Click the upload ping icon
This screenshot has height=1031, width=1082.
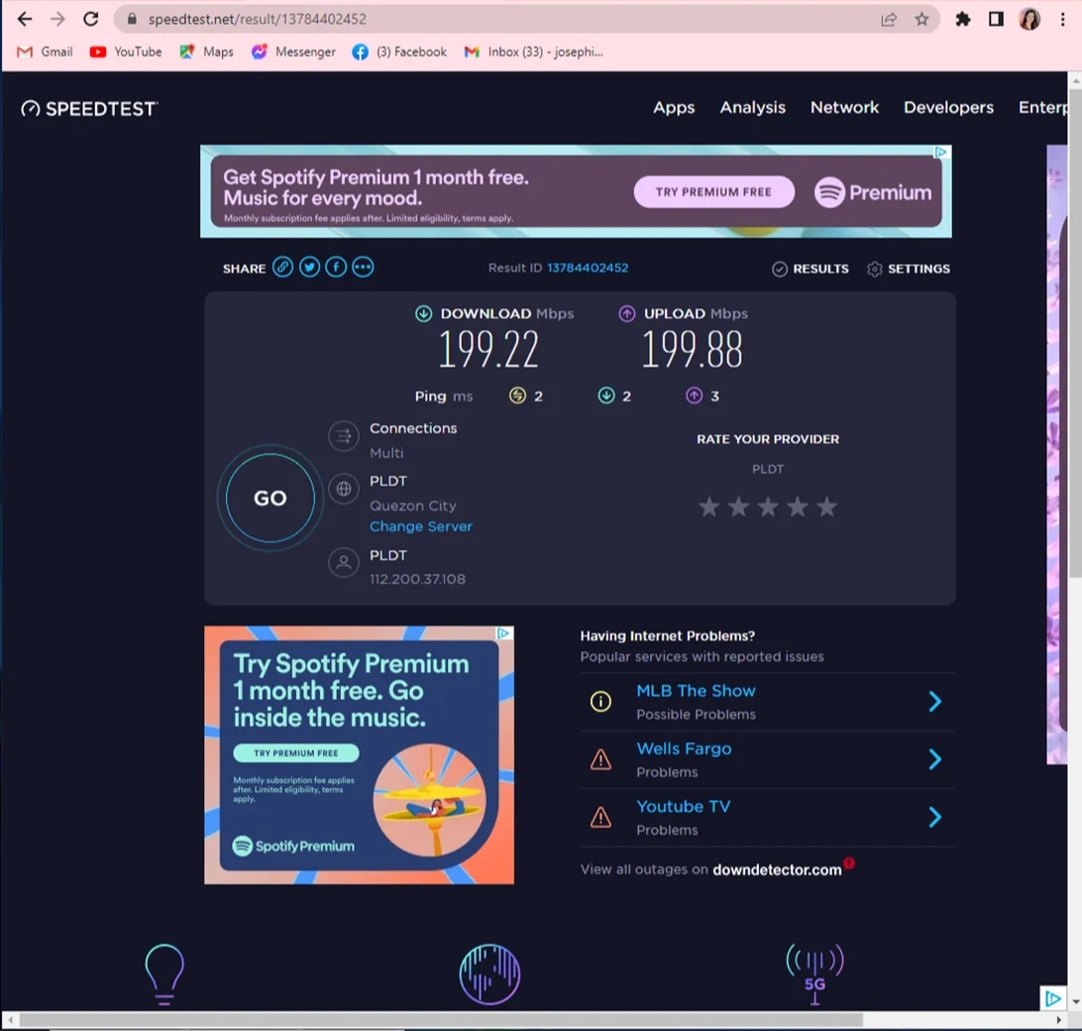click(695, 395)
